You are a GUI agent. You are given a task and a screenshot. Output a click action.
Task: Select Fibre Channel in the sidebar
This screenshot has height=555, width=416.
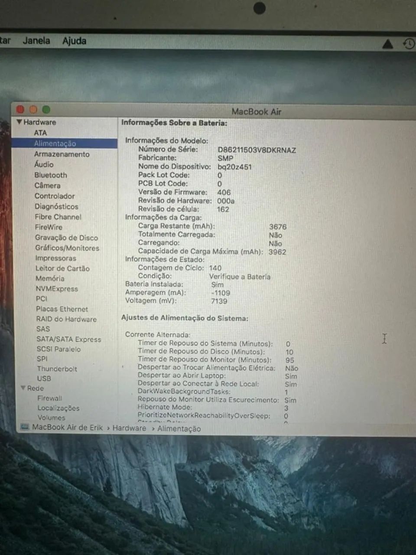point(58,217)
